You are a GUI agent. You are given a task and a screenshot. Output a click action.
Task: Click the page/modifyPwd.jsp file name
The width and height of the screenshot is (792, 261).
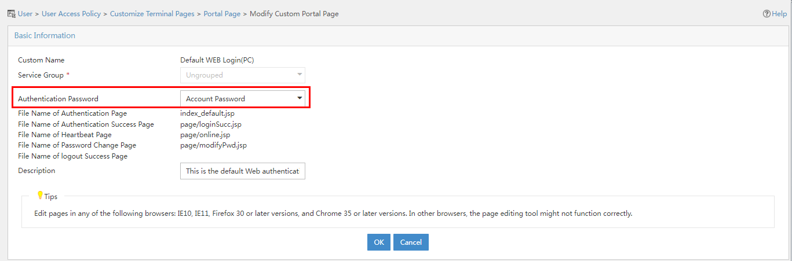coord(213,145)
